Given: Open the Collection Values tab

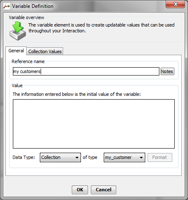Looking at the screenshot, I should coord(45,51).
